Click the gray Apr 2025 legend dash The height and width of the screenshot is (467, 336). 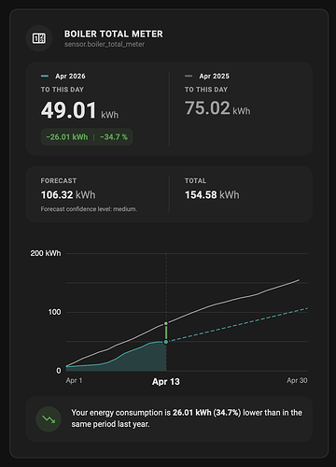point(189,76)
